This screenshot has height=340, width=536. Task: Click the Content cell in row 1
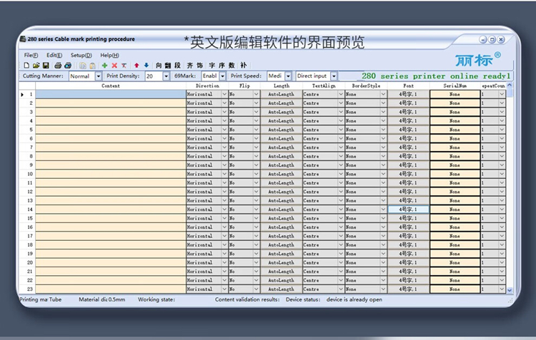pyautogui.click(x=111, y=94)
